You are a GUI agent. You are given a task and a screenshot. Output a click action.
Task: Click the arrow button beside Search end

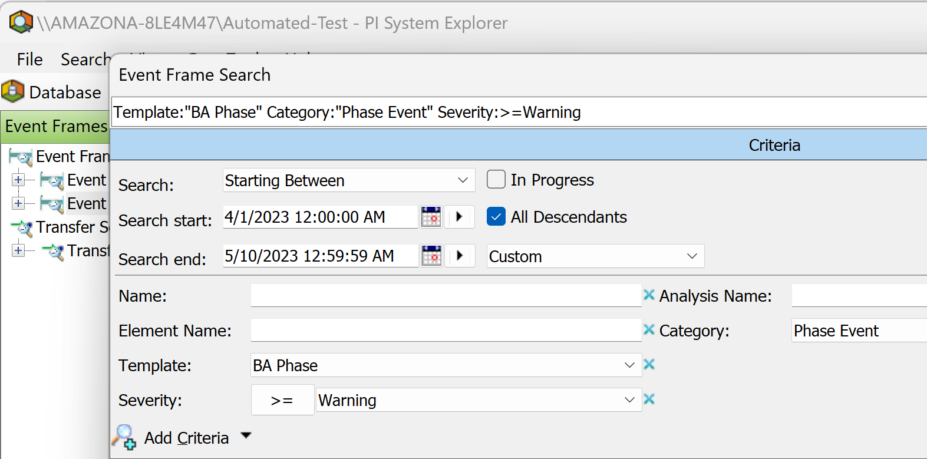click(460, 256)
